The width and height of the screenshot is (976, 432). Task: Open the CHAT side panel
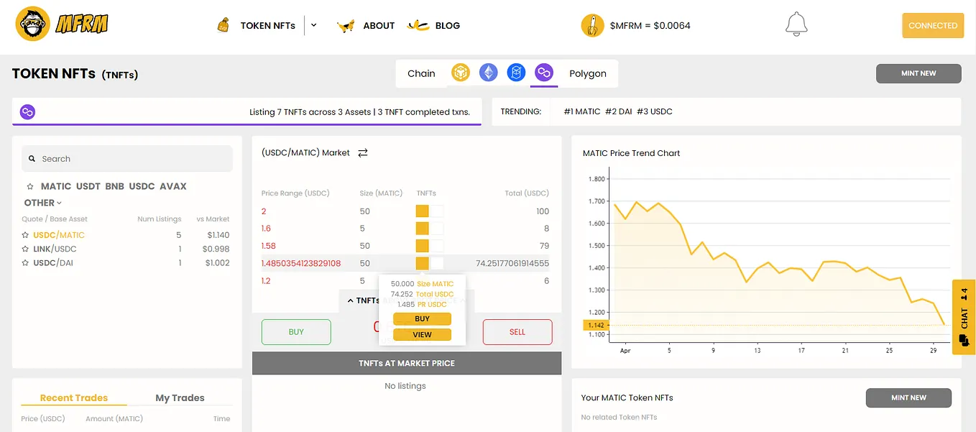964,317
